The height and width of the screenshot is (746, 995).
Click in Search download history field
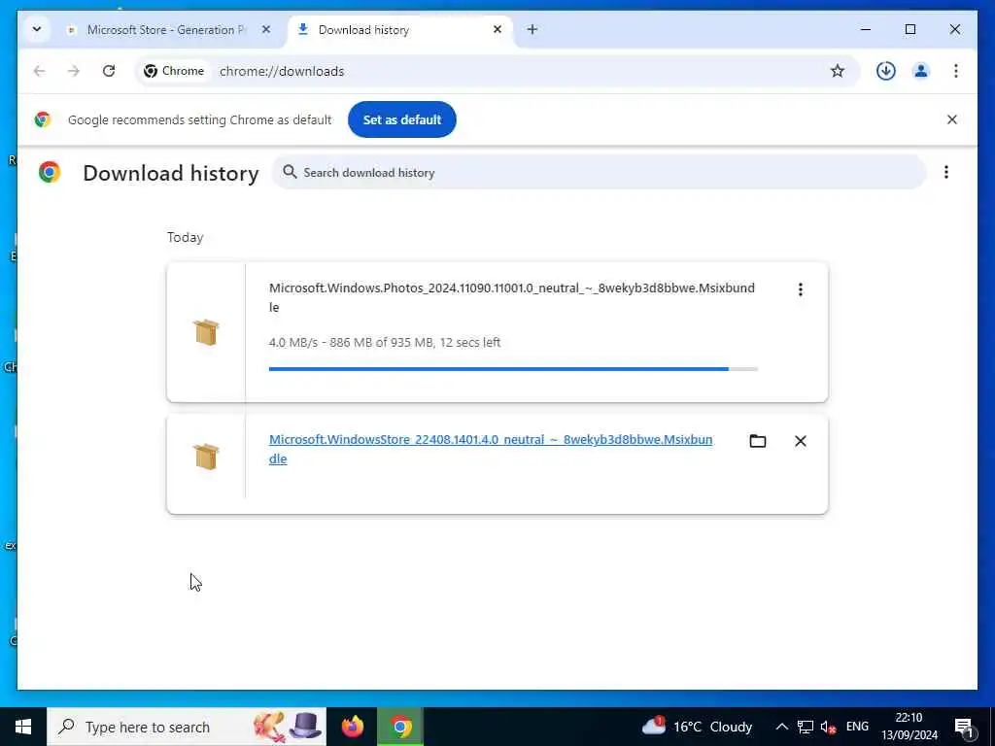point(599,173)
